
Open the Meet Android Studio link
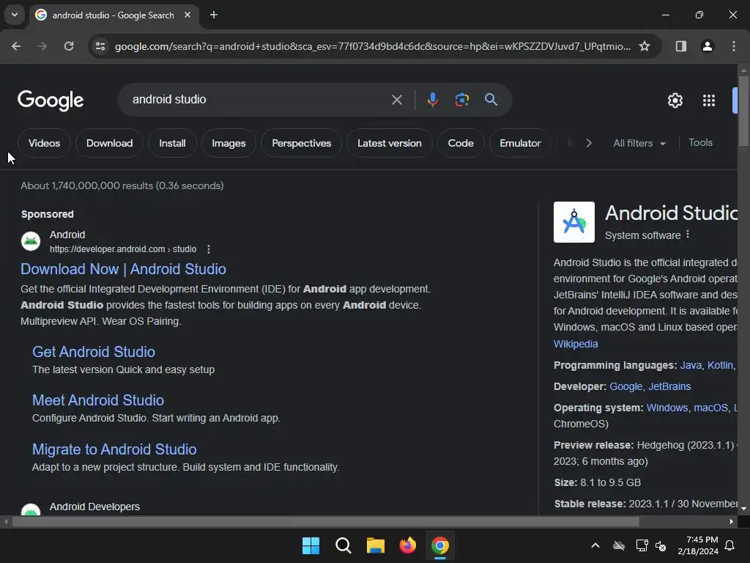98,400
